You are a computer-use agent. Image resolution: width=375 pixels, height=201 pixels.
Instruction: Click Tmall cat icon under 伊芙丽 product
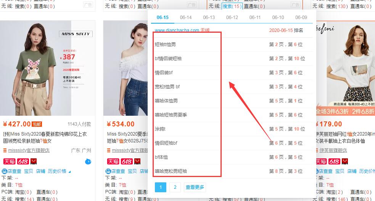click(x=345, y=161)
